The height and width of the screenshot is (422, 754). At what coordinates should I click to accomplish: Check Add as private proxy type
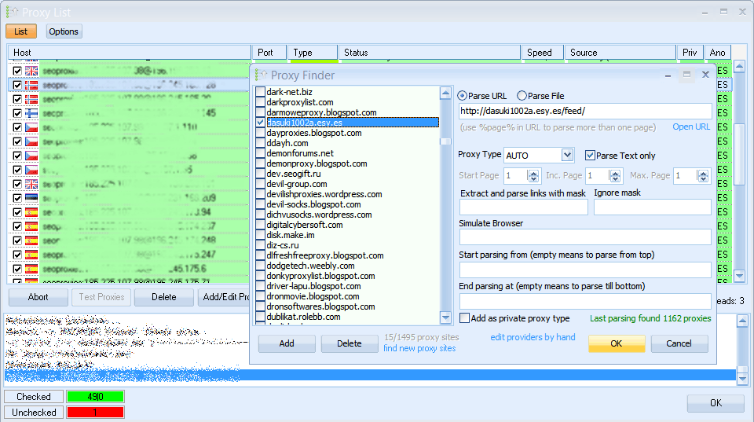[x=465, y=318]
